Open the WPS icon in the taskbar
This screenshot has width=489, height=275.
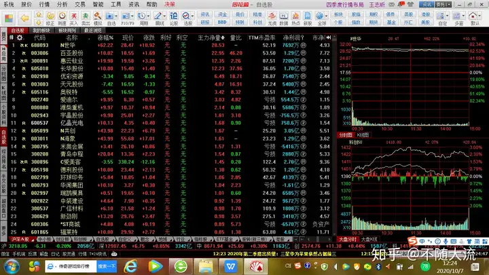pos(231,266)
